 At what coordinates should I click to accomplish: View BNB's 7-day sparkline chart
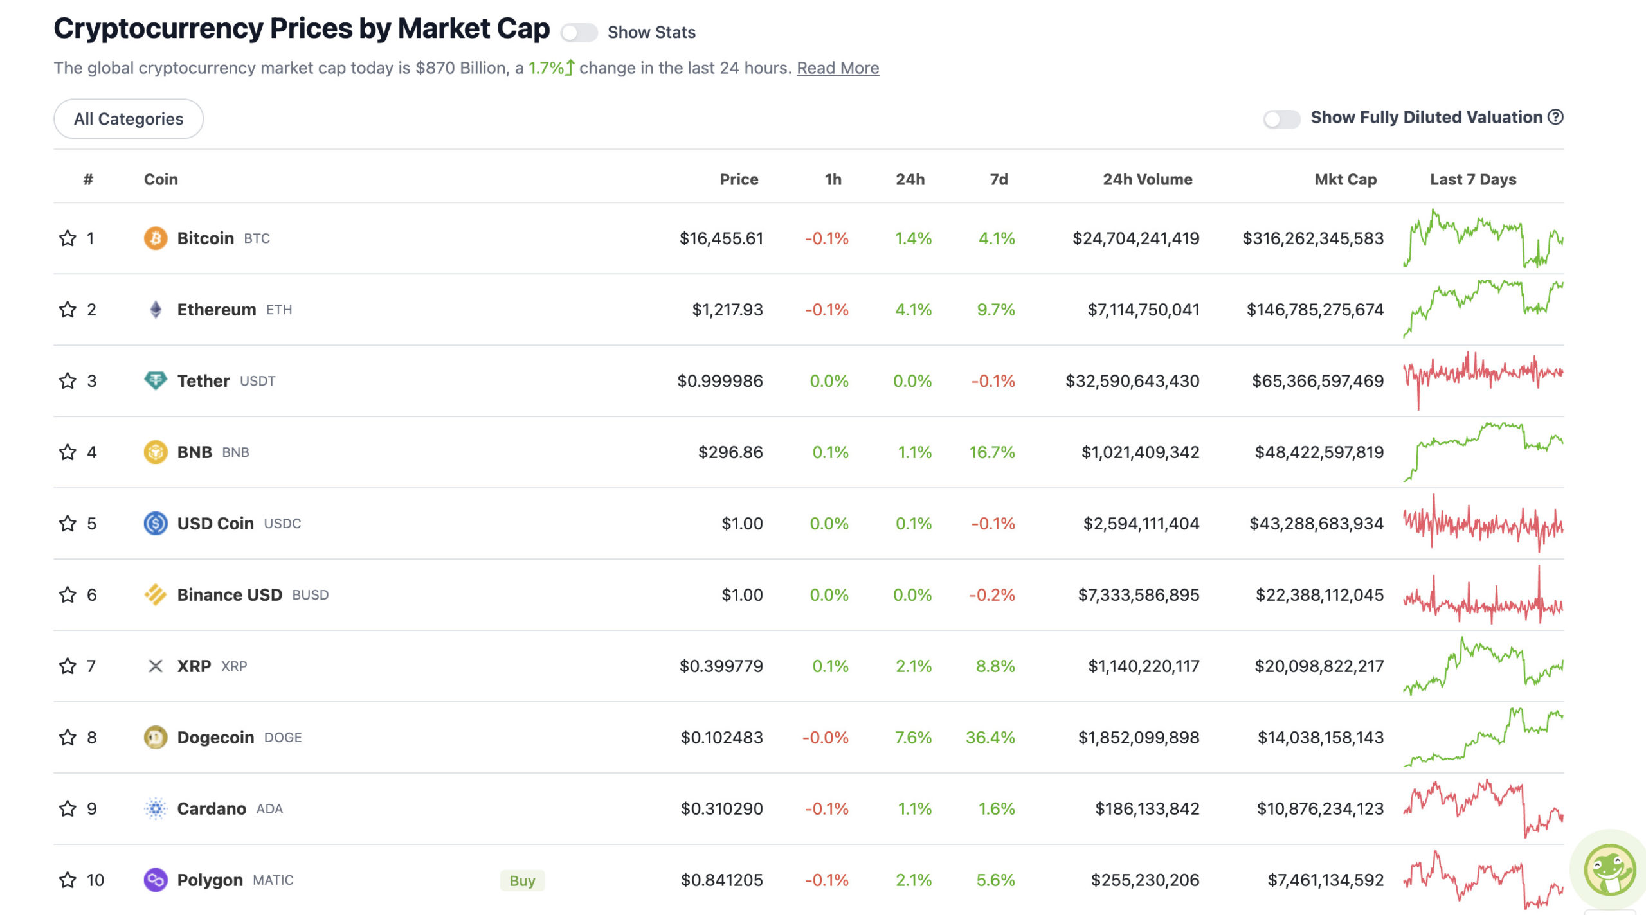(1483, 452)
